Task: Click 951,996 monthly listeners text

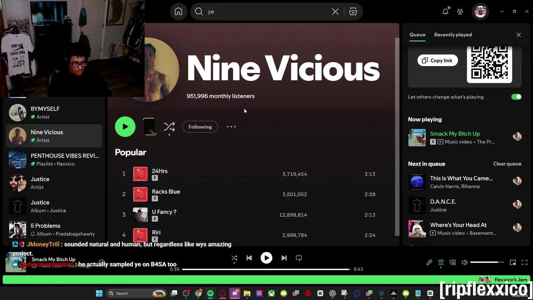Action: click(x=220, y=96)
